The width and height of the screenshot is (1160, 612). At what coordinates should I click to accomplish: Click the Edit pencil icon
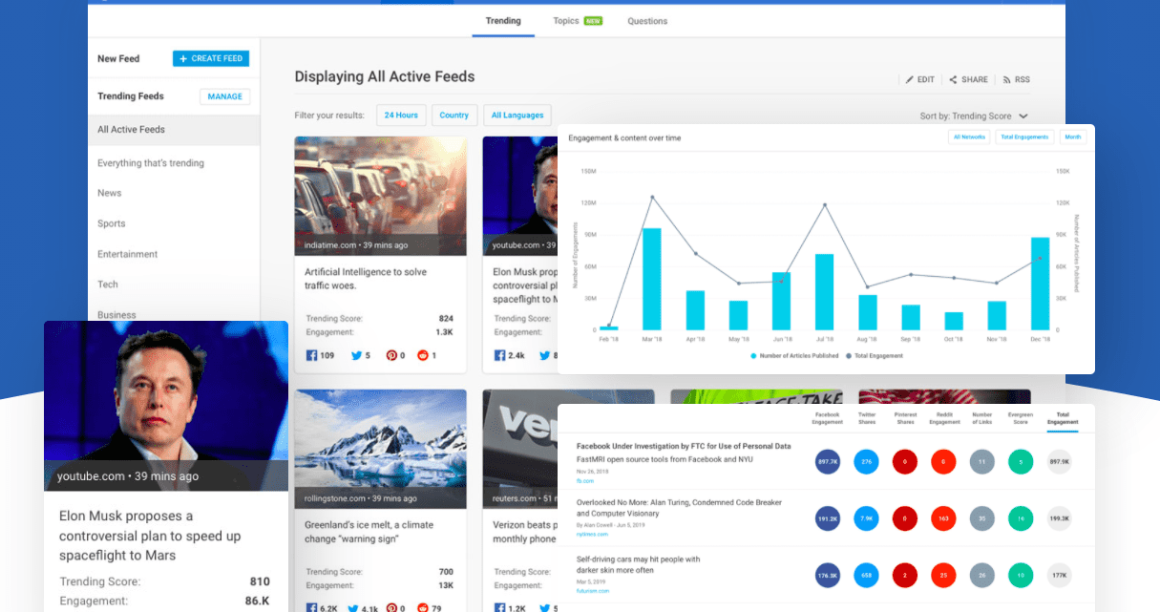[910, 79]
